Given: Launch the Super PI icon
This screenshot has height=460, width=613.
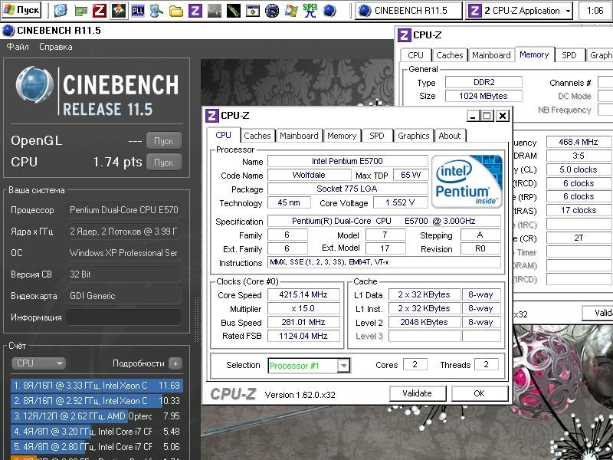Looking at the screenshot, I should (x=310, y=11).
